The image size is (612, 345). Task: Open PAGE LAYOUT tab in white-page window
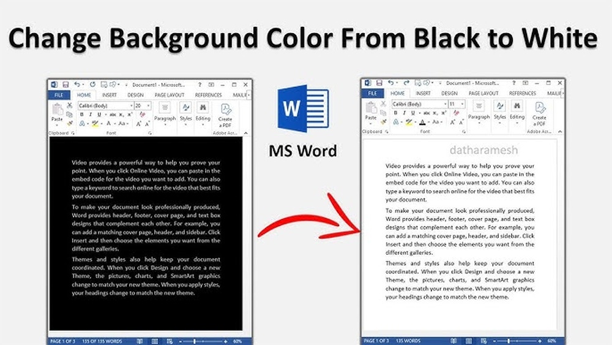483,93
